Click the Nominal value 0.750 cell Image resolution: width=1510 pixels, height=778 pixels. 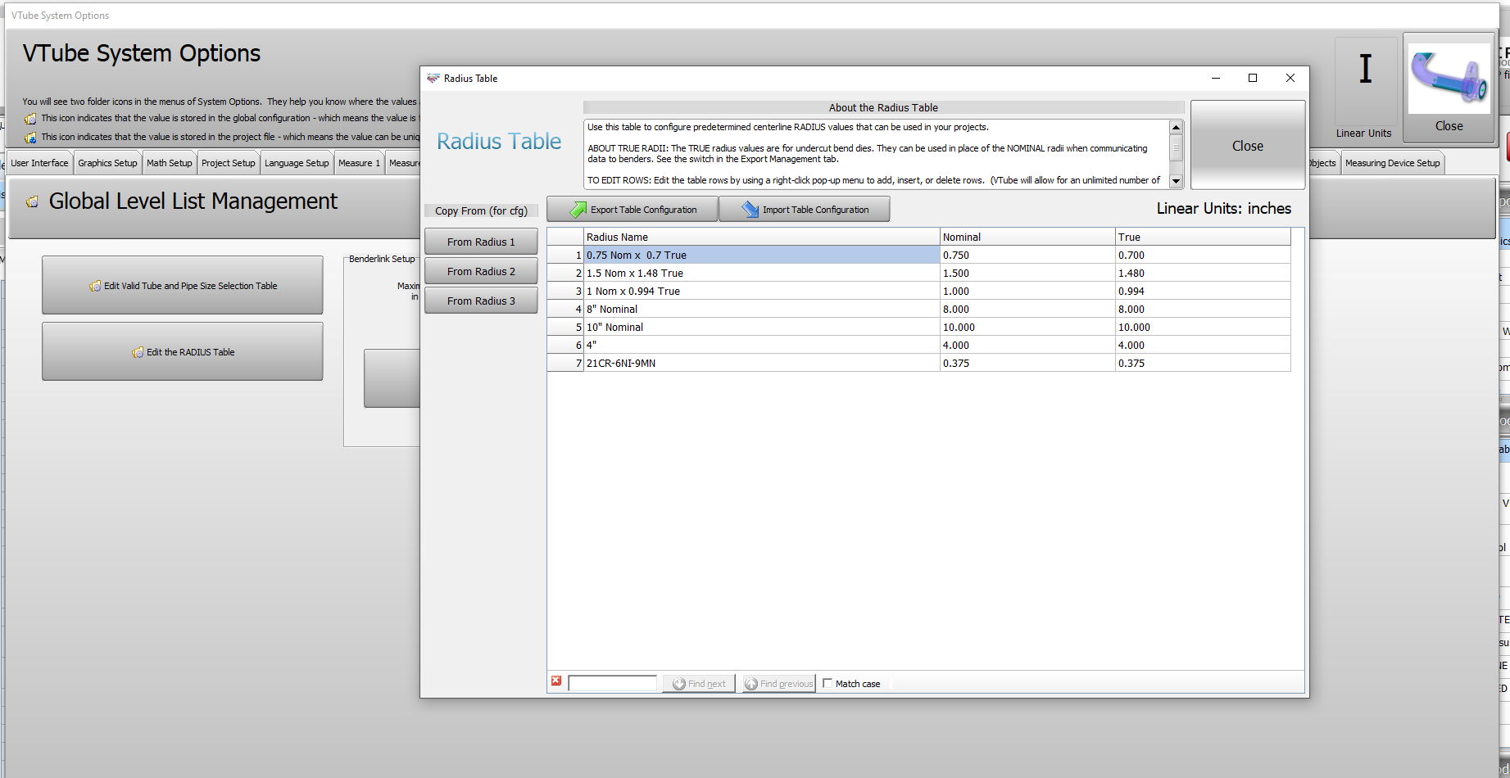1027,255
